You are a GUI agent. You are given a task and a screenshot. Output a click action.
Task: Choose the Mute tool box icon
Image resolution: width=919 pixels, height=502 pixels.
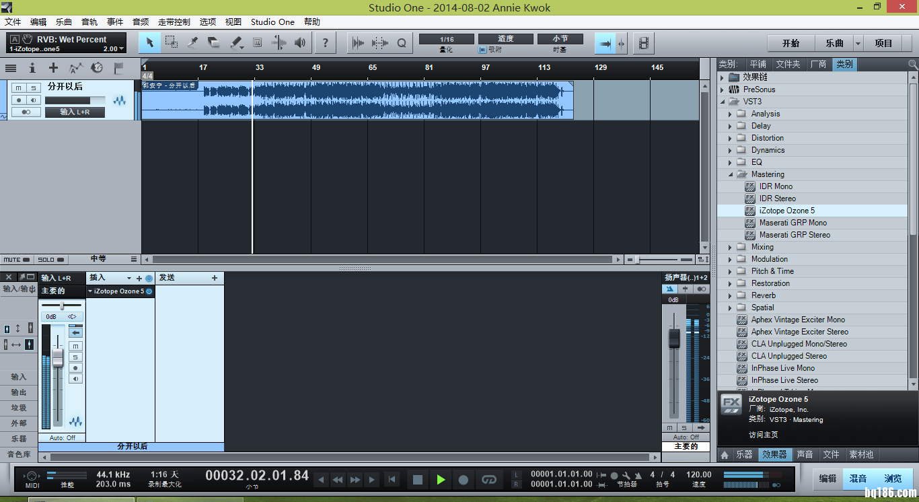257,43
